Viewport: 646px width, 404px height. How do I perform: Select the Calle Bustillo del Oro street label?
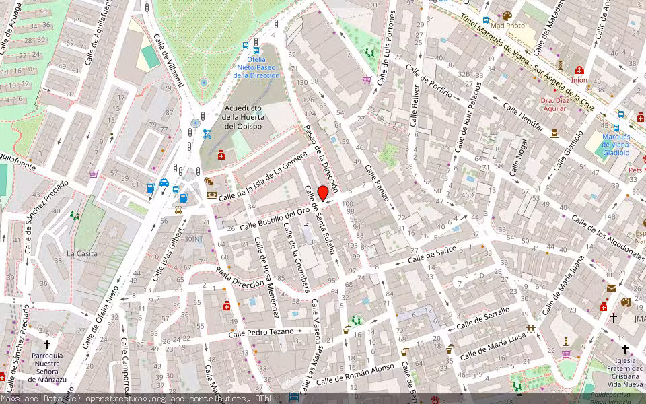[275, 220]
